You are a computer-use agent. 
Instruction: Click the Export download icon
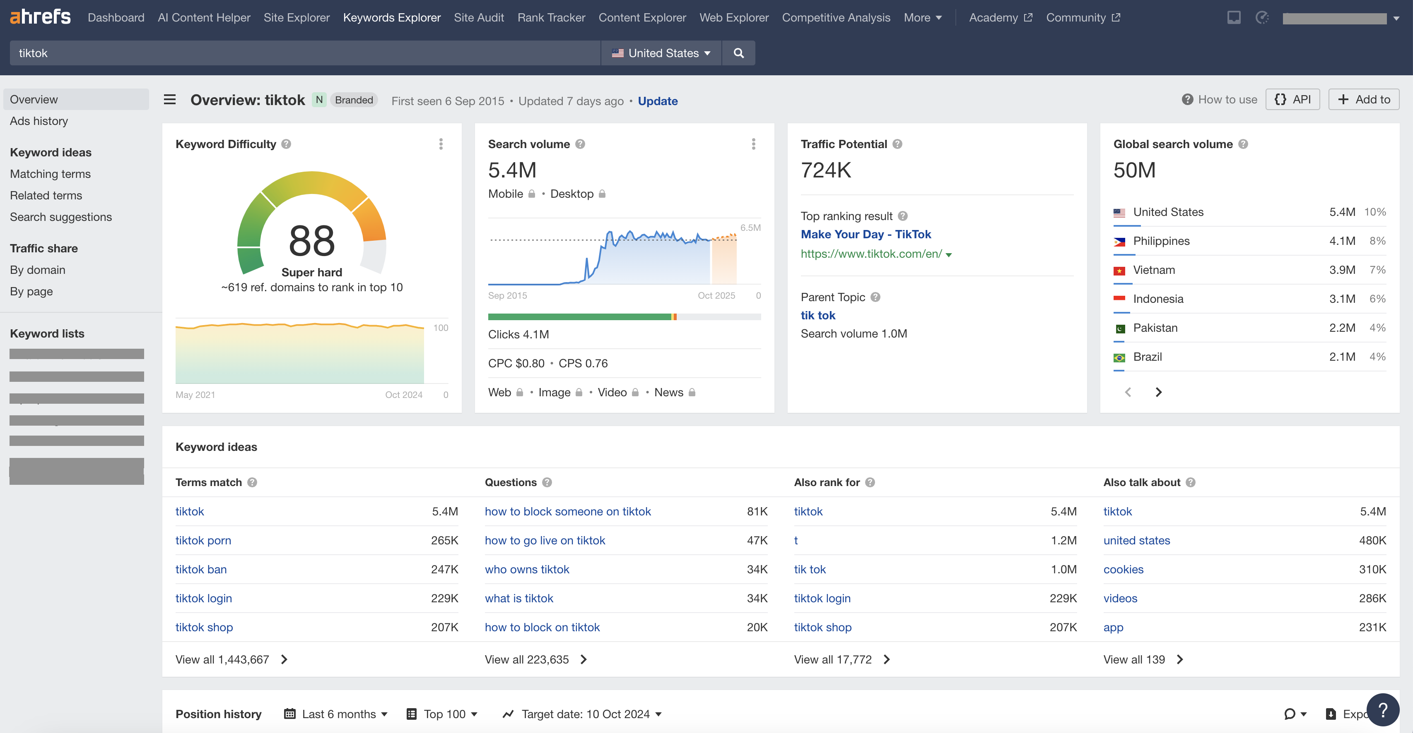click(x=1331, y=714)
